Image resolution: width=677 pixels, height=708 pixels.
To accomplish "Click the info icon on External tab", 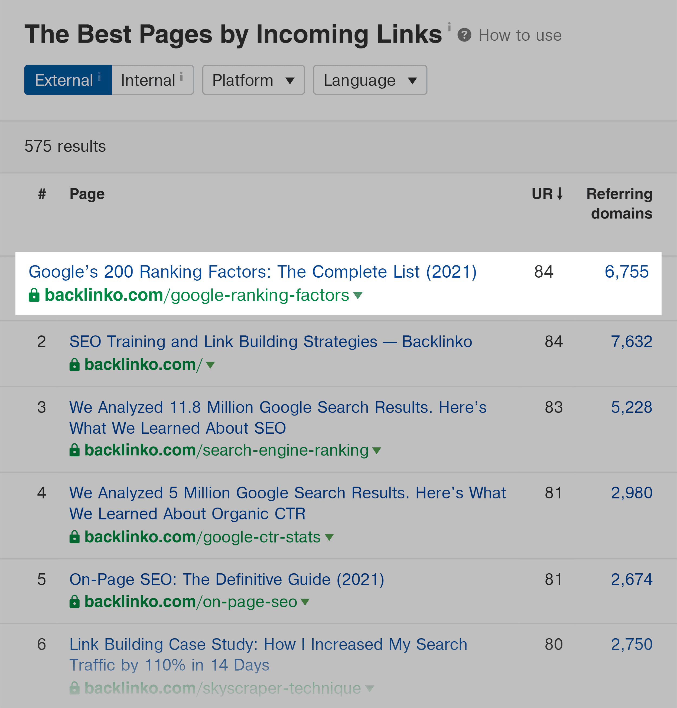I will pos(99,76).
